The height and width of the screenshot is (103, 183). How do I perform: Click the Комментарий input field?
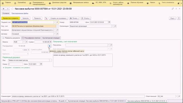pos(78,96)
